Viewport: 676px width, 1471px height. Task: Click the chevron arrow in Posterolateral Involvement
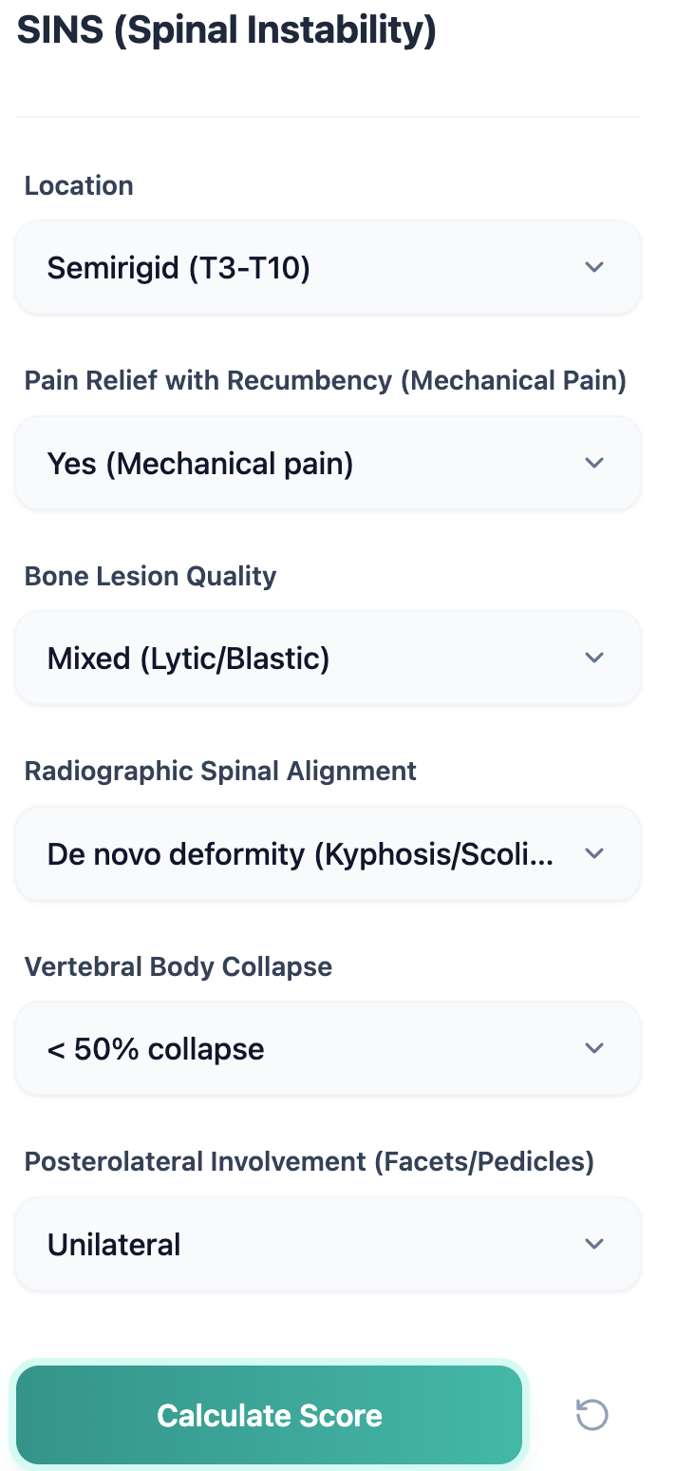pyautogui.click(x=594, y=1244)
